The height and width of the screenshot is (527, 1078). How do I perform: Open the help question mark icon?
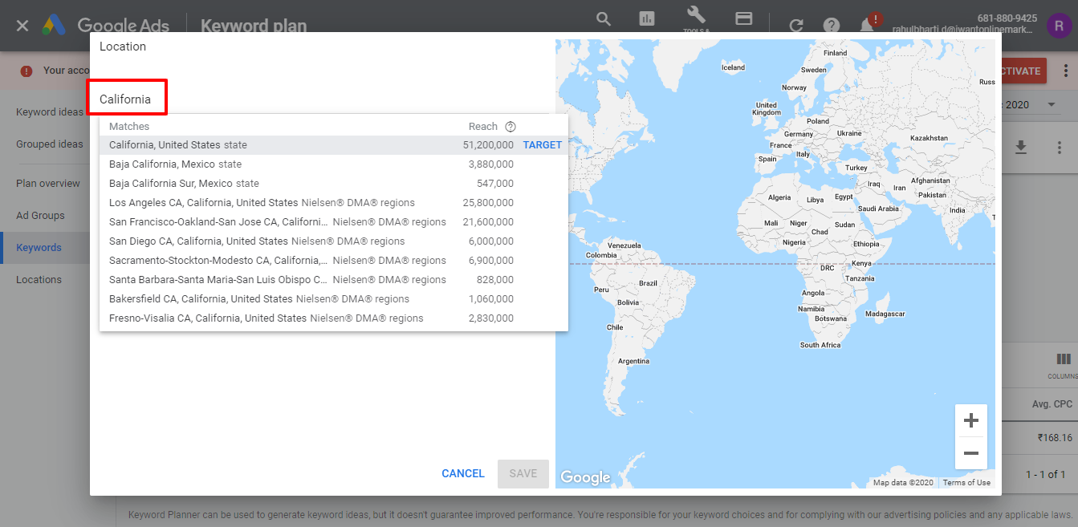[832, 26]
